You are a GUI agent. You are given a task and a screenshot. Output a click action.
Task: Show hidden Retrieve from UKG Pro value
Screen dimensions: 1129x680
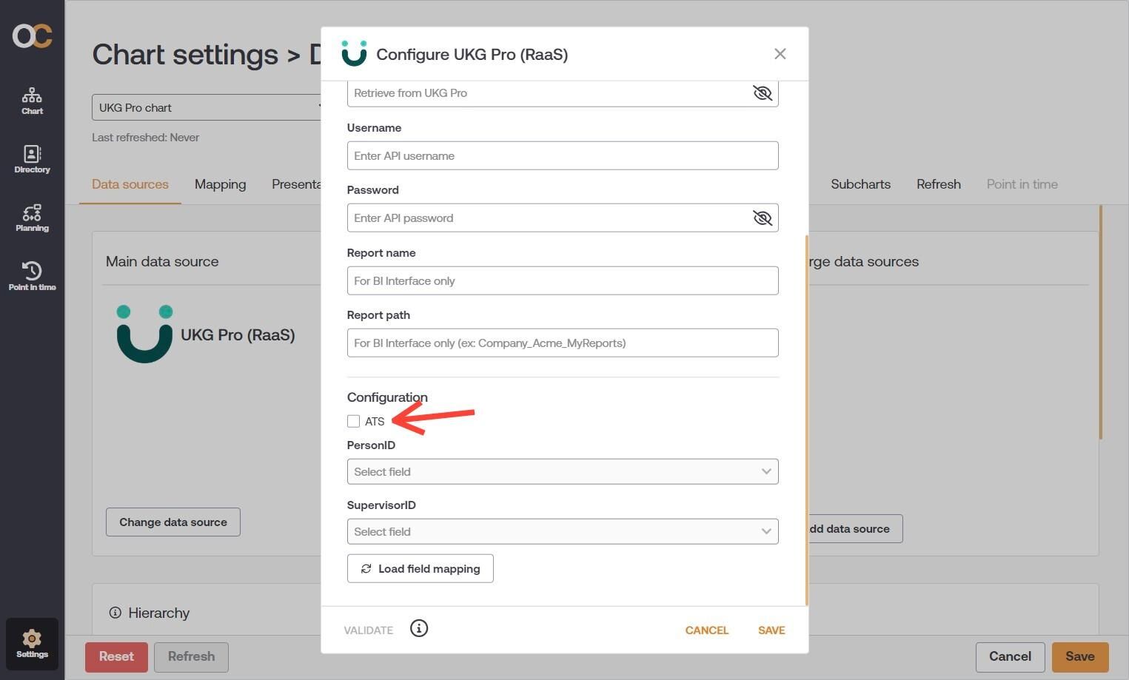762,92
